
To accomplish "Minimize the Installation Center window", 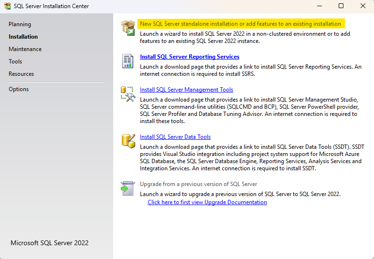I will tap(319, 6).
